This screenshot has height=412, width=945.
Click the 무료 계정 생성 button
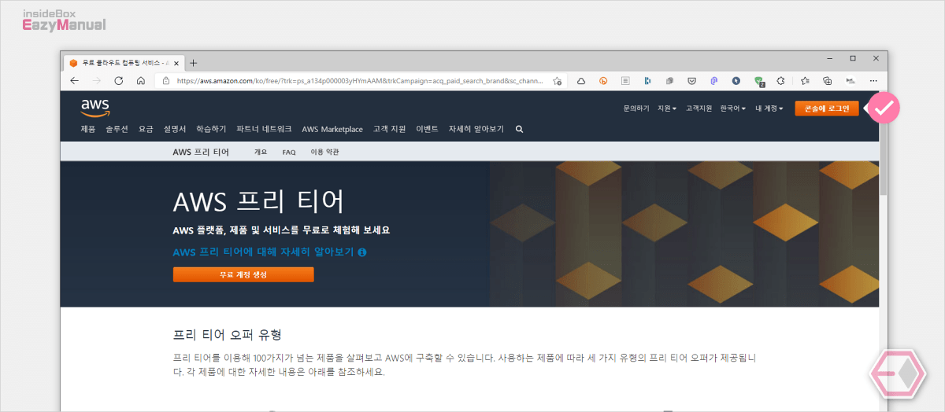click(243, 274)
